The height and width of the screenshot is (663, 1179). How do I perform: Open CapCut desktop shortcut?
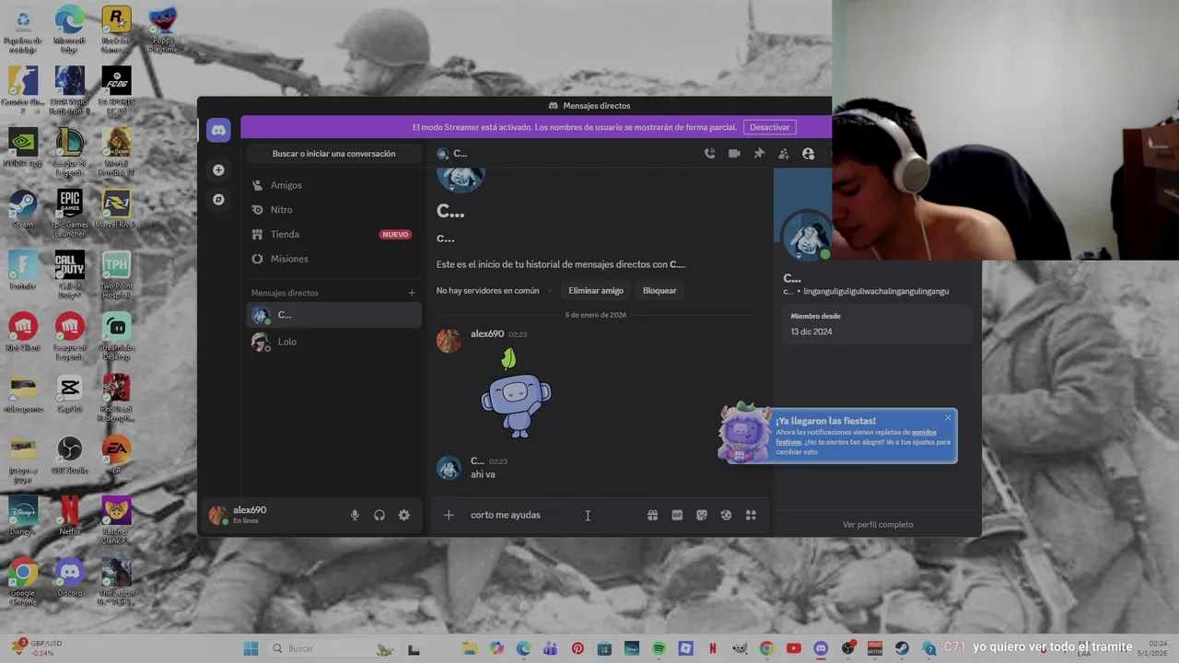[69, 394]
